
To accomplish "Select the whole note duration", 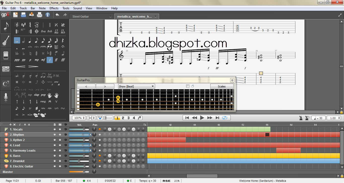I will pos(17,40).
